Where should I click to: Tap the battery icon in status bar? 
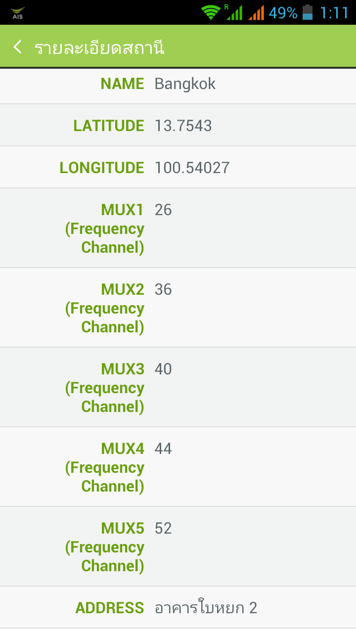(308, 12)
